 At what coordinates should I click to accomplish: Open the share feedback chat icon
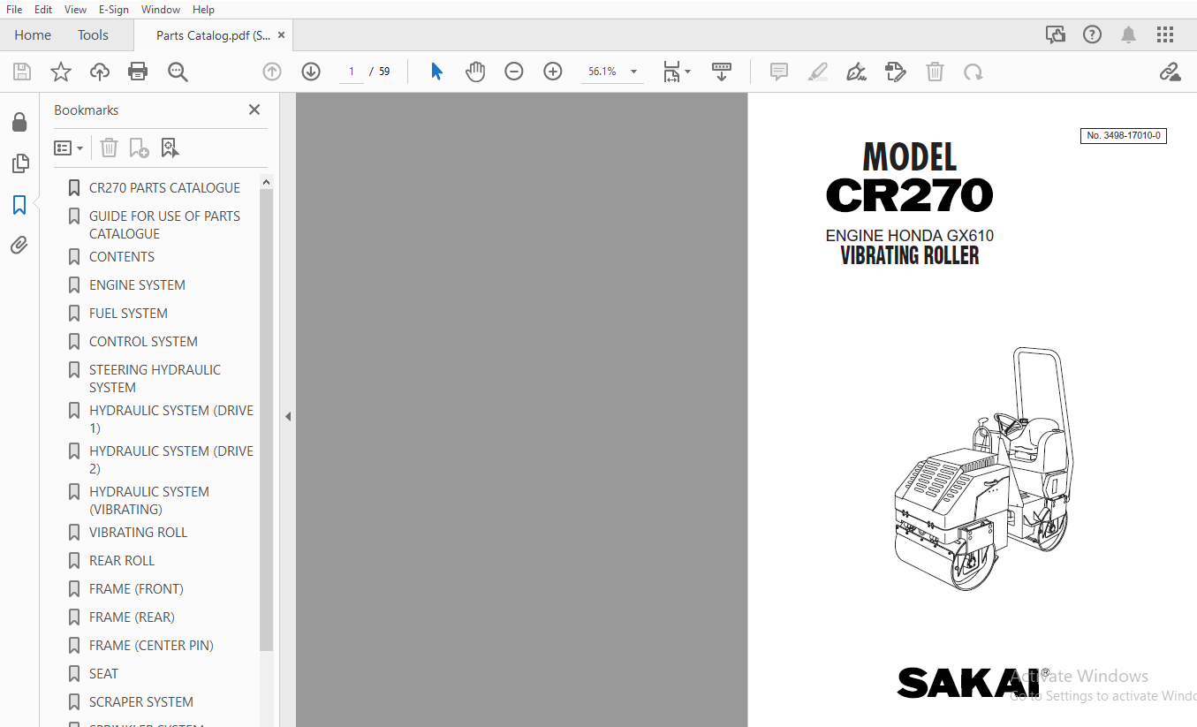(1056, 35)
